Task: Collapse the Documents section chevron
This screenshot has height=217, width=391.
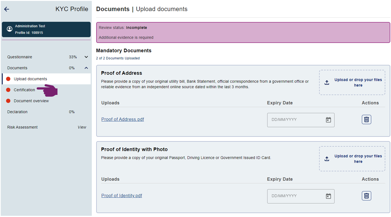Action: (x=86, y=68)
